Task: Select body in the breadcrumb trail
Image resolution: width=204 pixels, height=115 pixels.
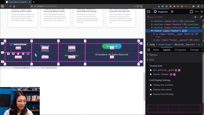Action: coord(152,45)
